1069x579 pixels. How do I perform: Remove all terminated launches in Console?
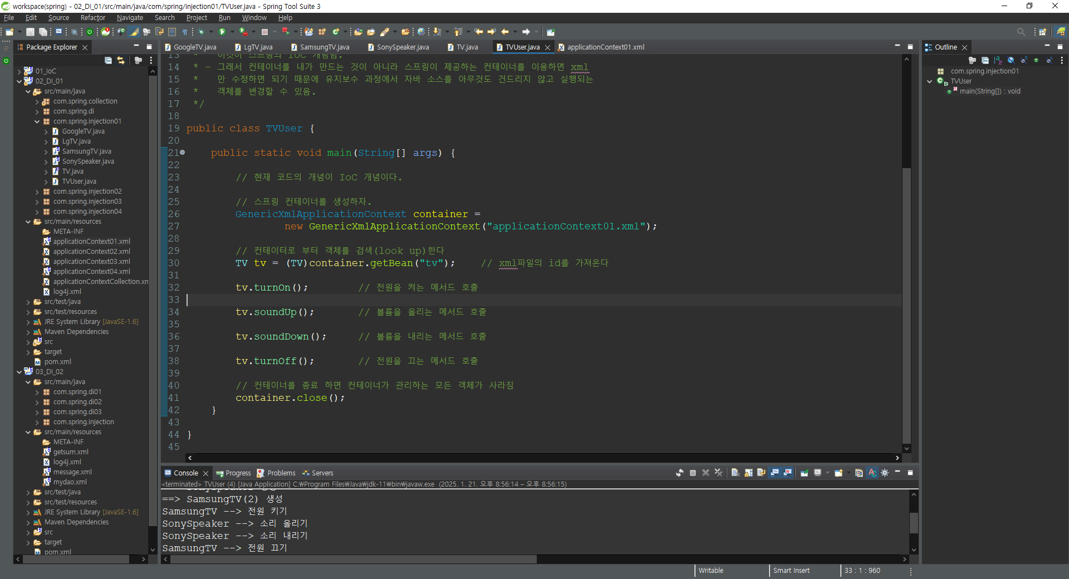click(x=718, y=473)
